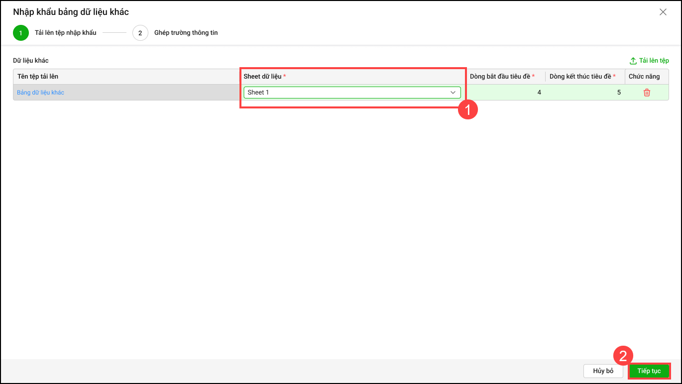Image resolution: width=682 pixels, height=384 pixels.
Task: Click the "Chức năng" column header
Action: point(644,77)
